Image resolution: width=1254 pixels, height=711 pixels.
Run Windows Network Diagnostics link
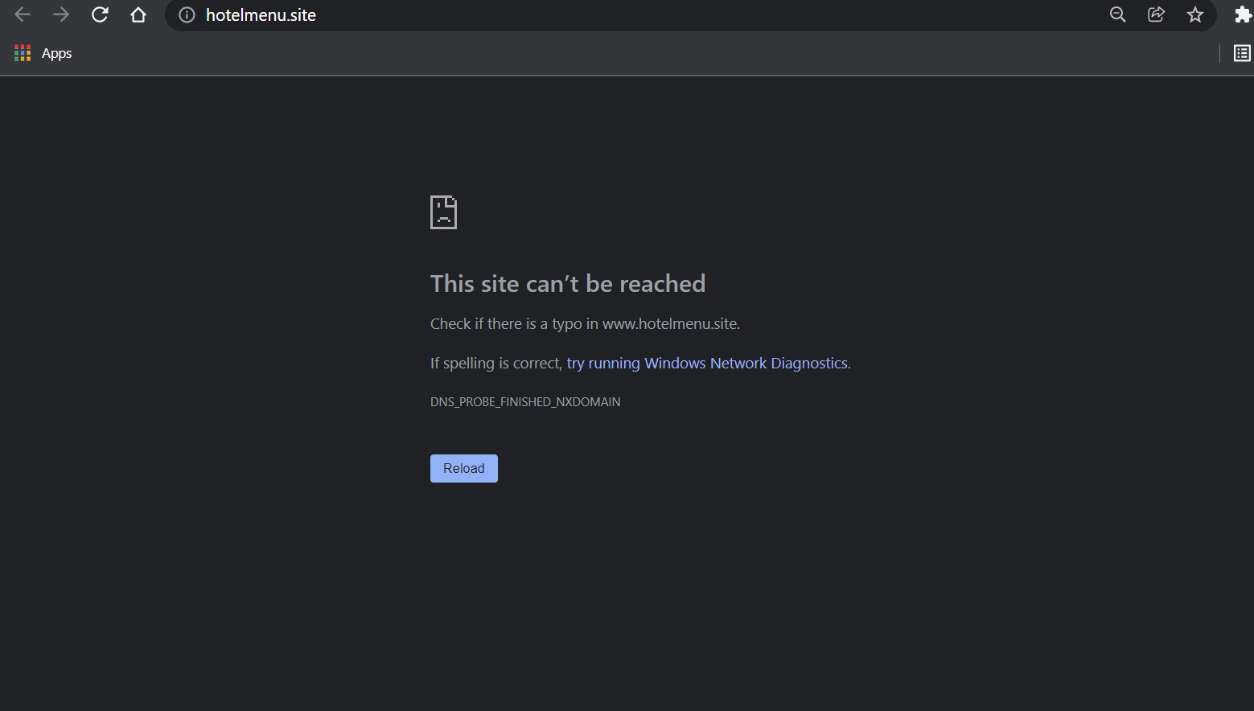tap(706, 364)
